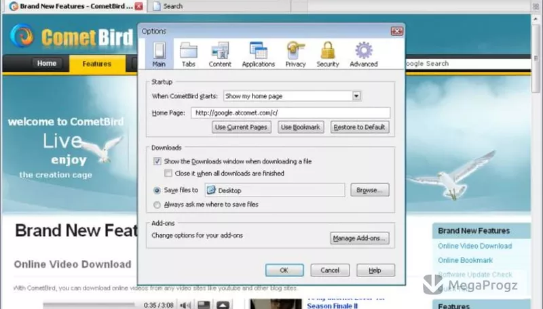Open the Tabs options pane

point(189,54)
